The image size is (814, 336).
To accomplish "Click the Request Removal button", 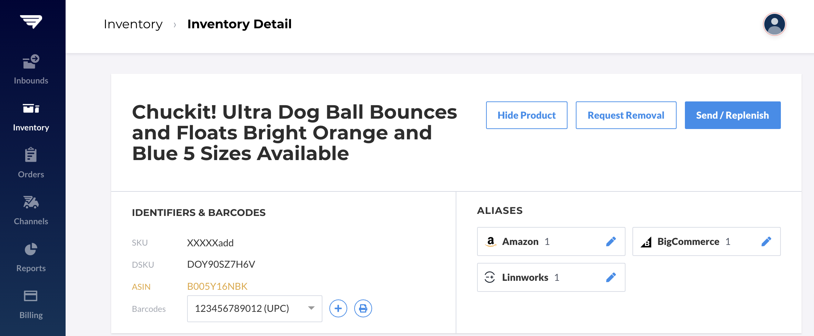I will point(626,115).
